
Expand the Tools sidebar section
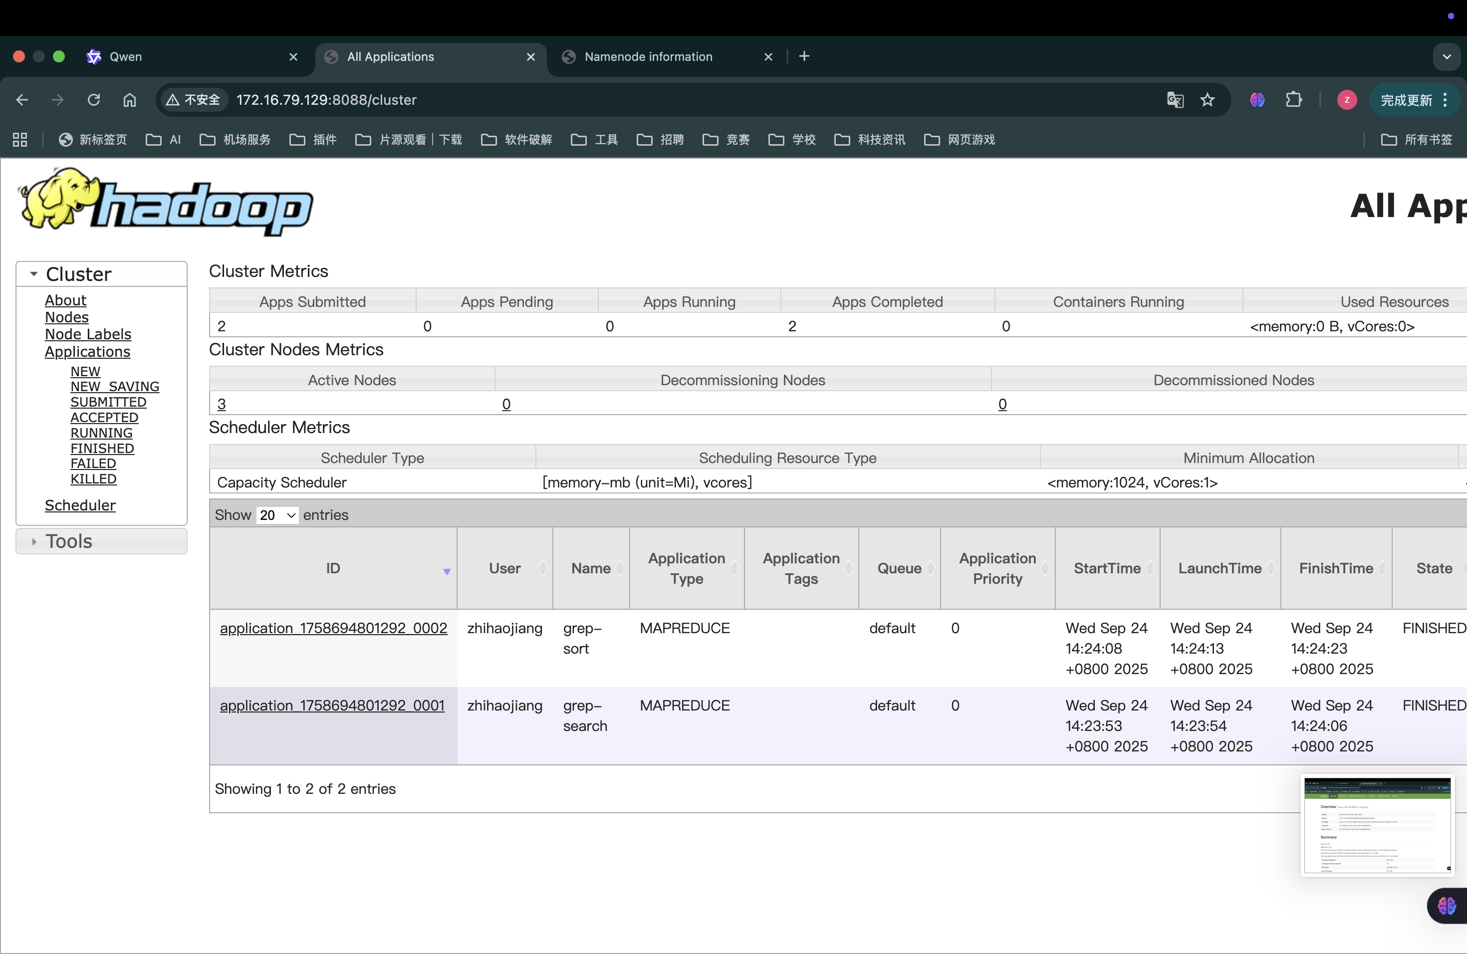point(102,541)
